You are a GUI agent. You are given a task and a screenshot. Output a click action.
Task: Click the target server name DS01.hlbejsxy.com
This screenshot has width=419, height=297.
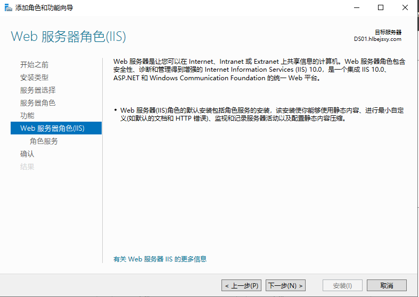pyautogui.click(x=377, y=39)
